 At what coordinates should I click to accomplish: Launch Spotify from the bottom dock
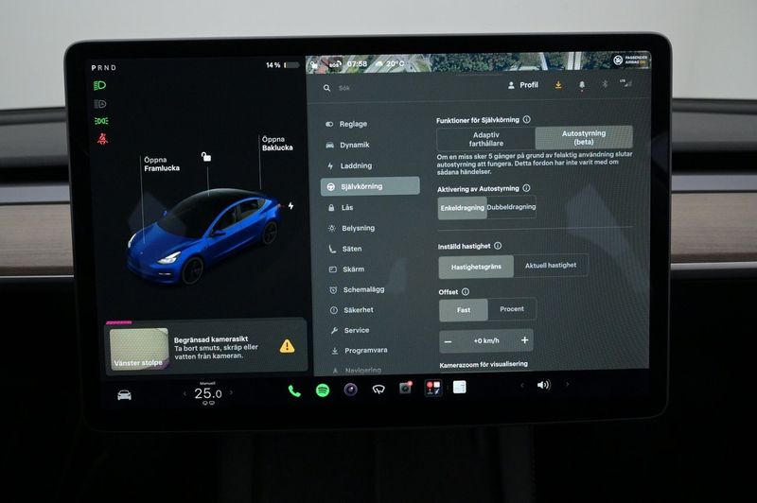(323, 390)
